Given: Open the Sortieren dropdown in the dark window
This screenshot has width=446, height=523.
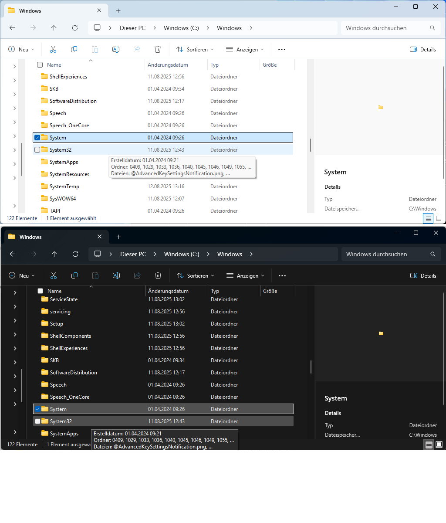Looking at the screenshot, I should pyautogui.click(x=196, y=275).
